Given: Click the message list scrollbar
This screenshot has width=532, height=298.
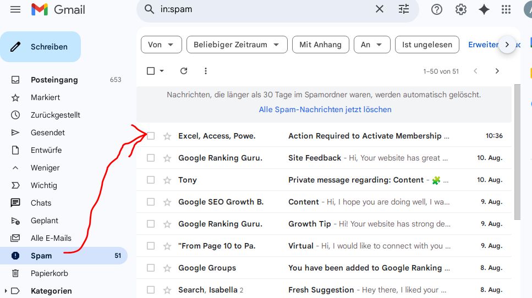Looking at the screenshot, I should pyautogui.click(x=517, y=152).
